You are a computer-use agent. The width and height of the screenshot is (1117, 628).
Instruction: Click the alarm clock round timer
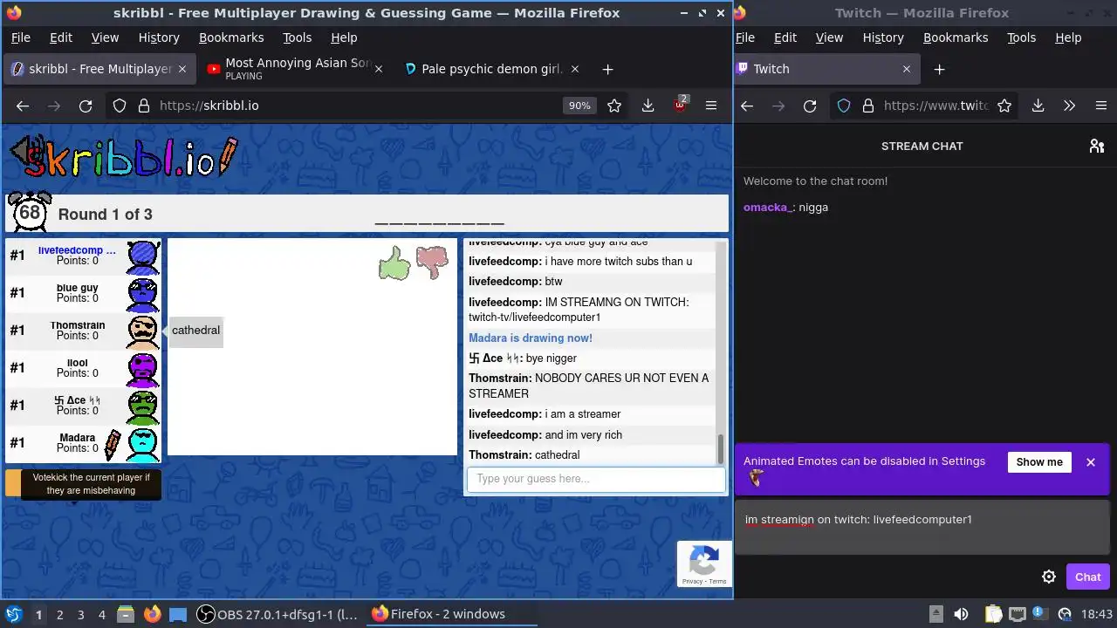(30, 212)
